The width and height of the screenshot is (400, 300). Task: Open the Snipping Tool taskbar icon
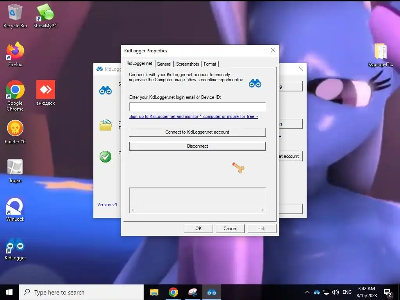(193, 292)
